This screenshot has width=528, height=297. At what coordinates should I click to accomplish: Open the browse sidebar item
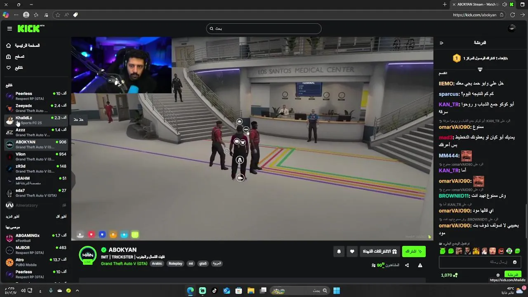[x=15, y=57]
